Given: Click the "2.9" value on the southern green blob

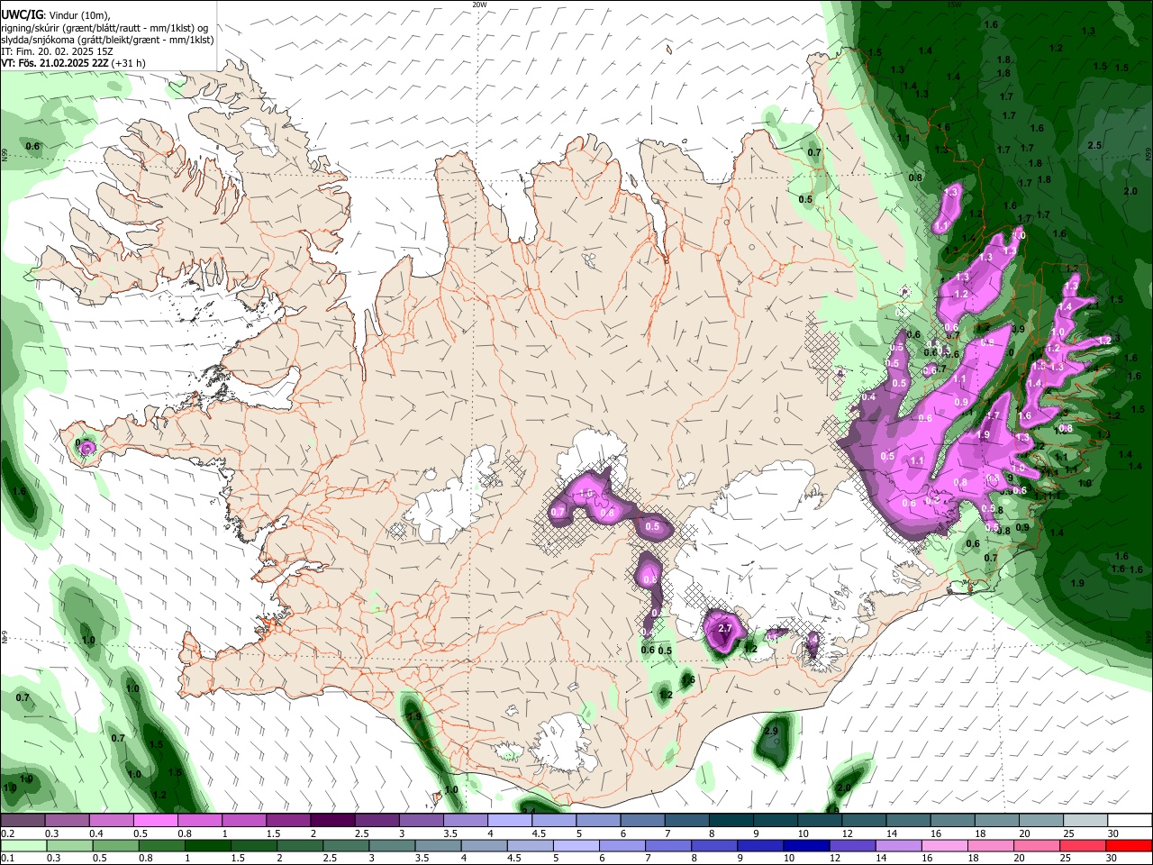Looking at the screenshot, I should pyautogui.click(x=771, y=731).
